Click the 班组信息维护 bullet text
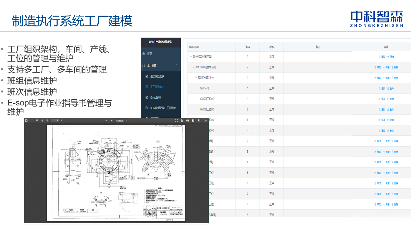This screenshot has height=225, width=419. [32, 80]
